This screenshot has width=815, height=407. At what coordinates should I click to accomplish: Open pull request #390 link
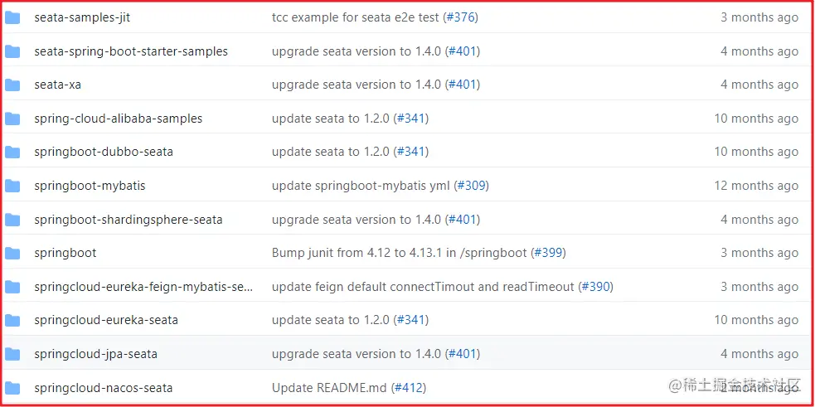point(595,287)
